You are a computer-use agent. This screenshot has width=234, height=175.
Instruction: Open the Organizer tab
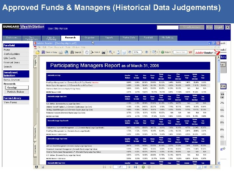tap(90, 38)
